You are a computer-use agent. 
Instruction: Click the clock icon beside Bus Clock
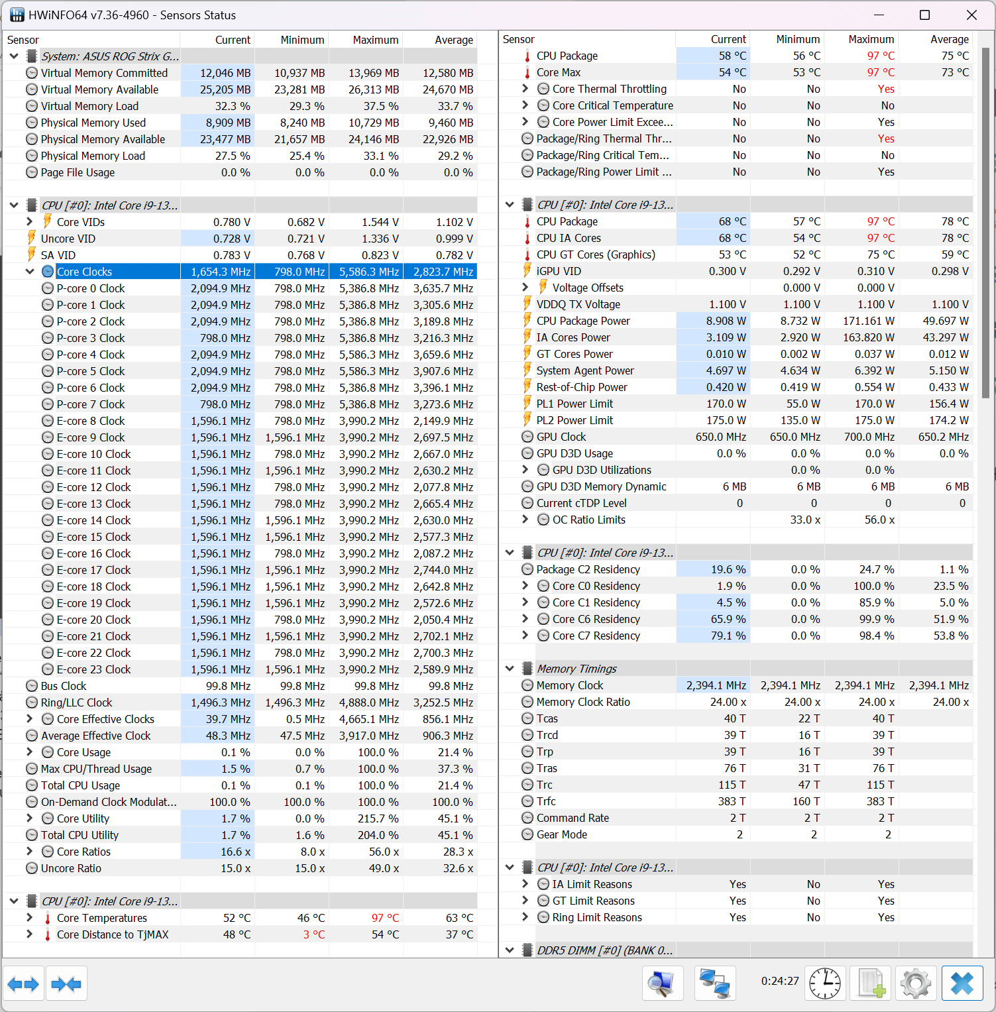[x=32, y=686]
